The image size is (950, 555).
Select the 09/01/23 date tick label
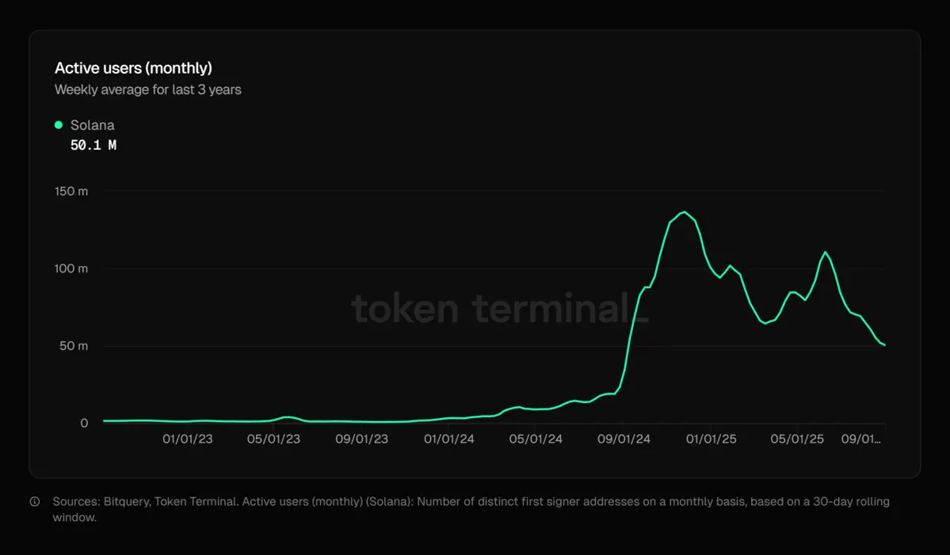coord(362,439)
